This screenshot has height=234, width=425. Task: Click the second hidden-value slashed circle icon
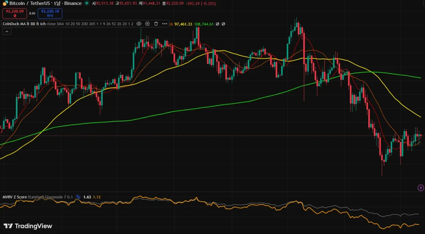point(223,24)
